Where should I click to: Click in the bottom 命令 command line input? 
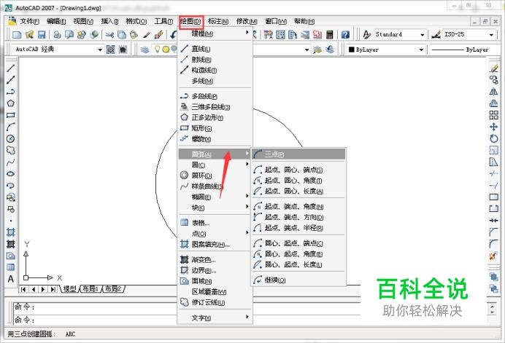tap(187, 320)
